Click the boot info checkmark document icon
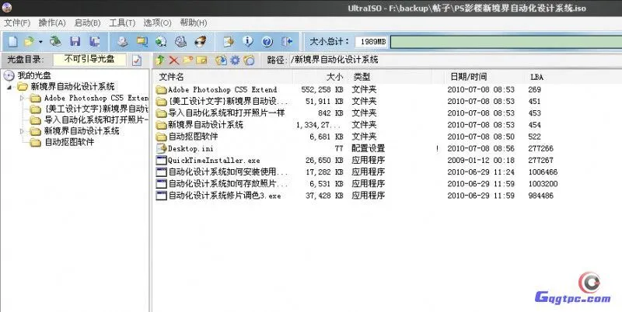Image resolution: width=622 pixels, height=312 pixels. point(137,61)
